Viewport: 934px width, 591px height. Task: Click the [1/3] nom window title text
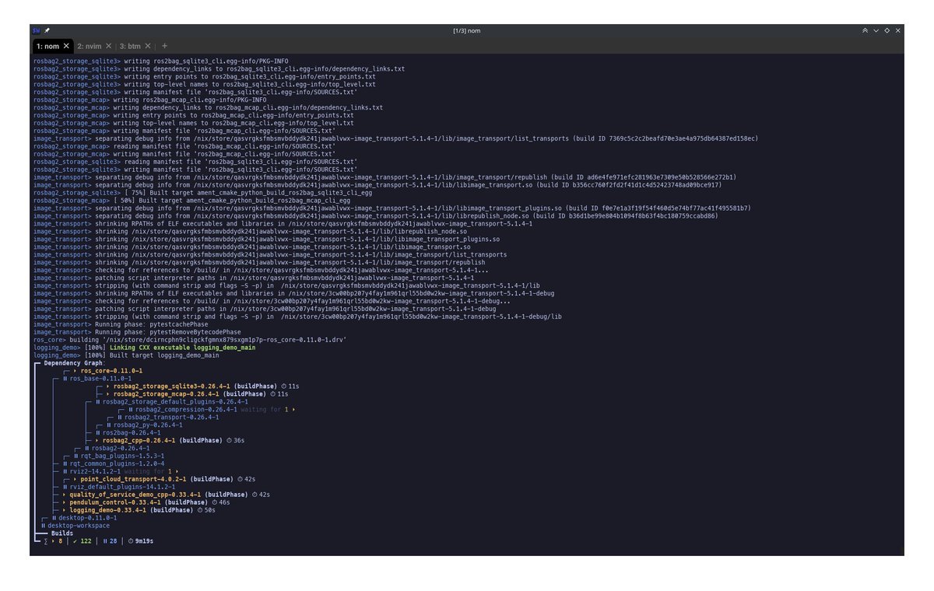pos(466,30)
